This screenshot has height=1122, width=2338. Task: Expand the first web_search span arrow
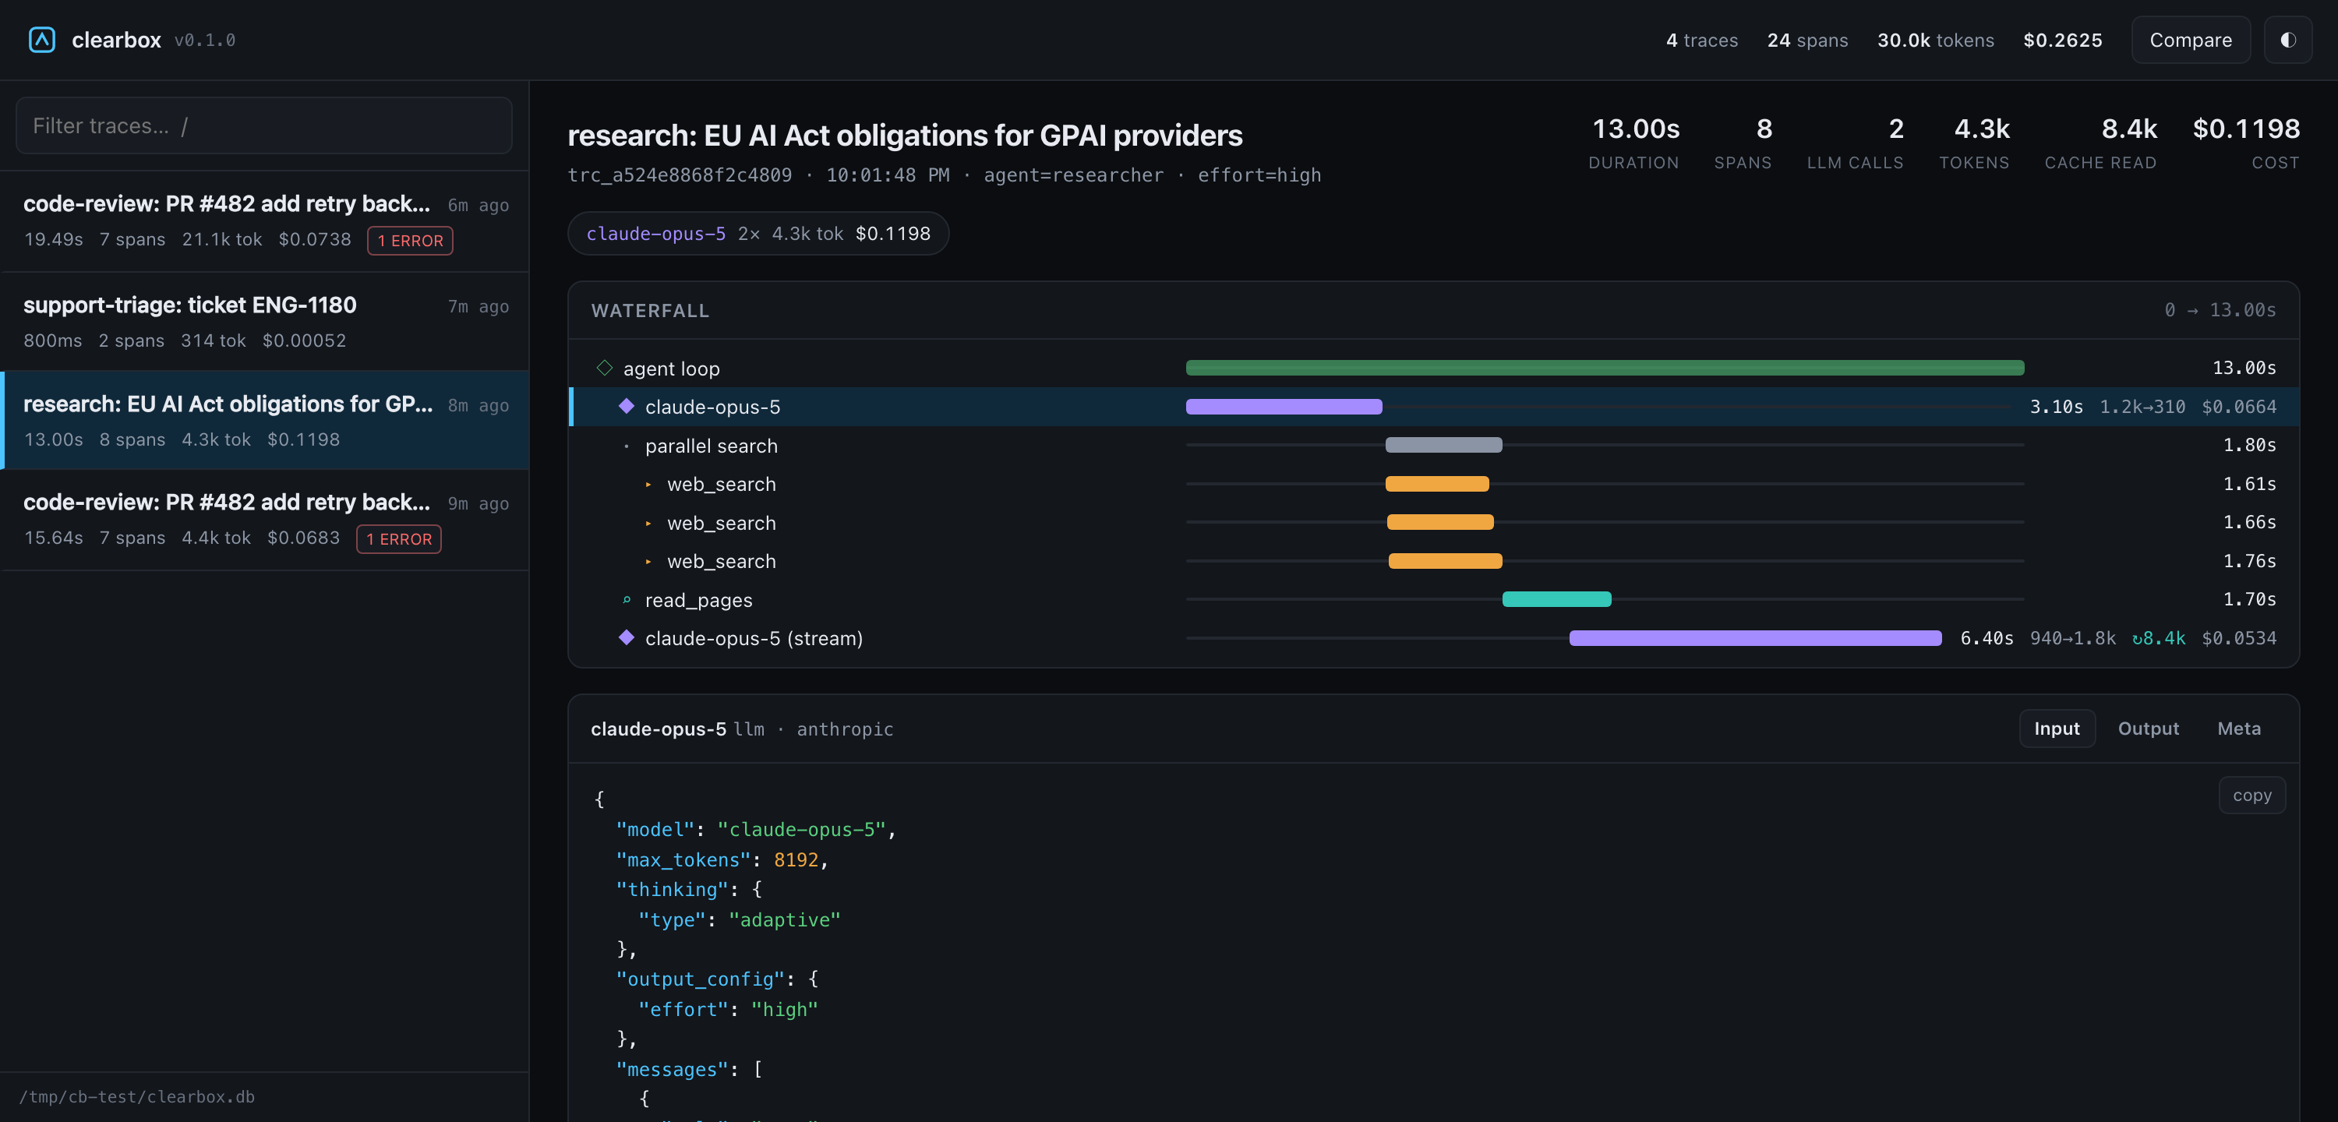pyautogui.click(x=648, y=485)
